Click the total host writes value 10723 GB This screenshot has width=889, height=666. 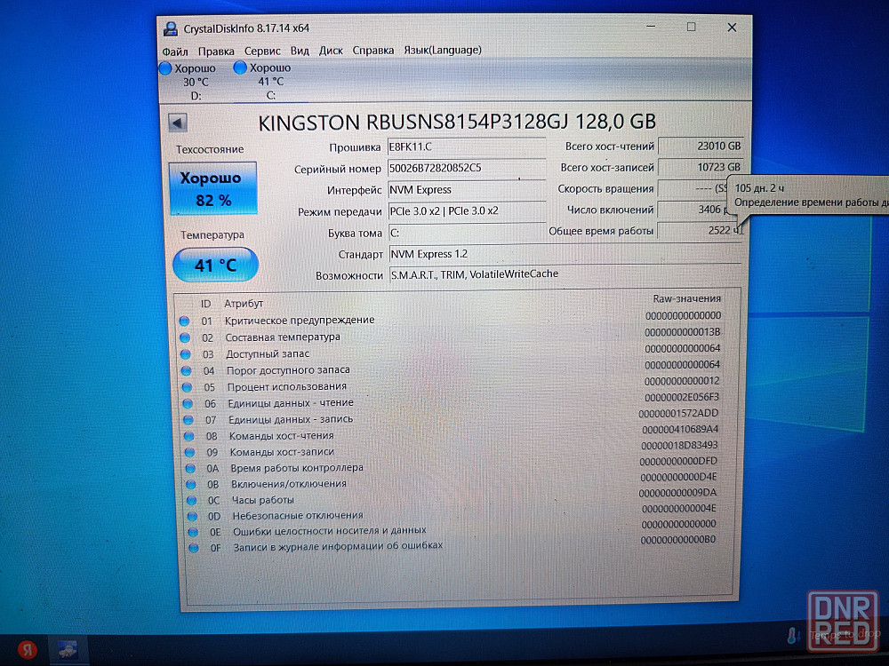(701, 167)
